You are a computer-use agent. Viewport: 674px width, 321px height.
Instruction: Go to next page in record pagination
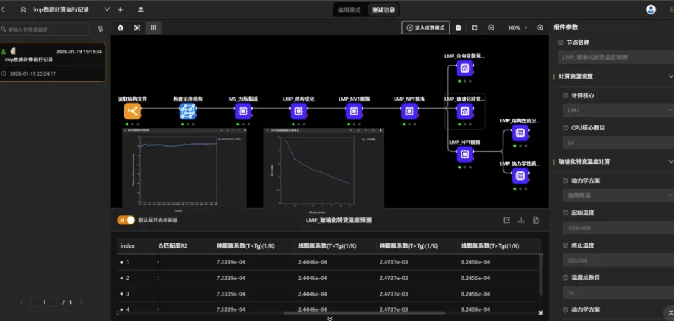click(81, 302)
